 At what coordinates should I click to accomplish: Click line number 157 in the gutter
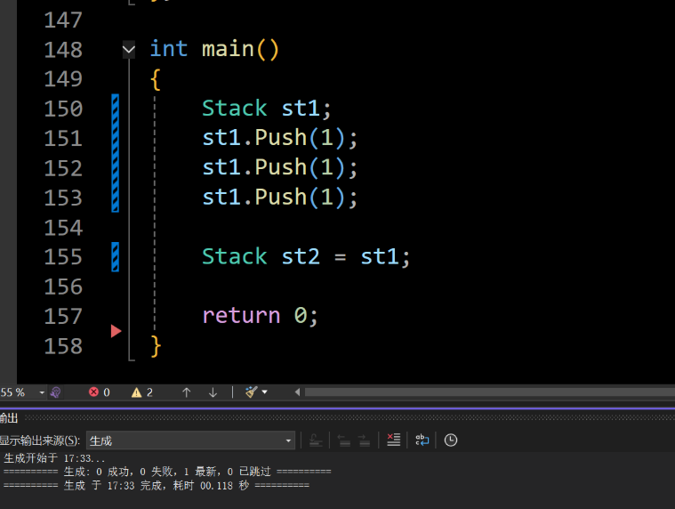(x=63, y=317)
